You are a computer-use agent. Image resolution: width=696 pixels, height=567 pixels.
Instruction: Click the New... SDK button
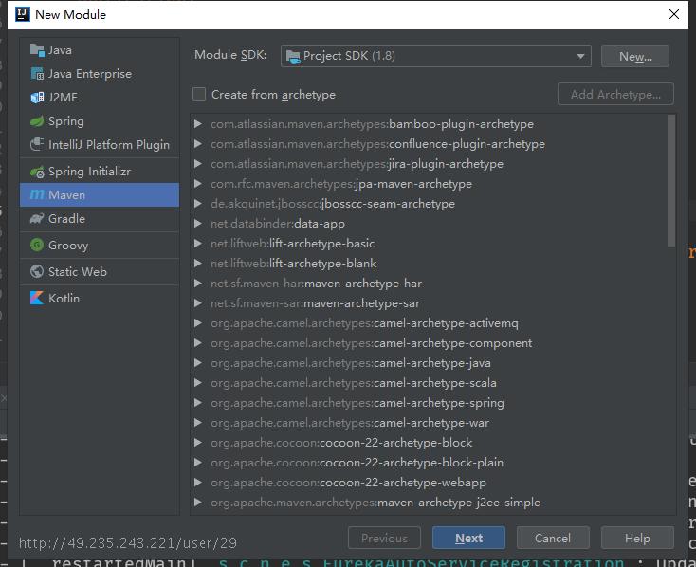pos(634,56)
